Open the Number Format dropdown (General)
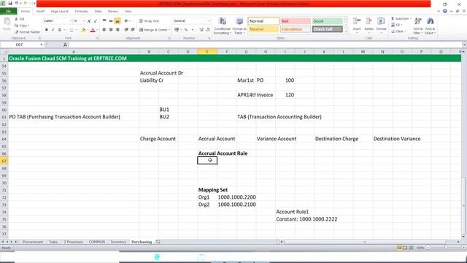 (209, 21)
